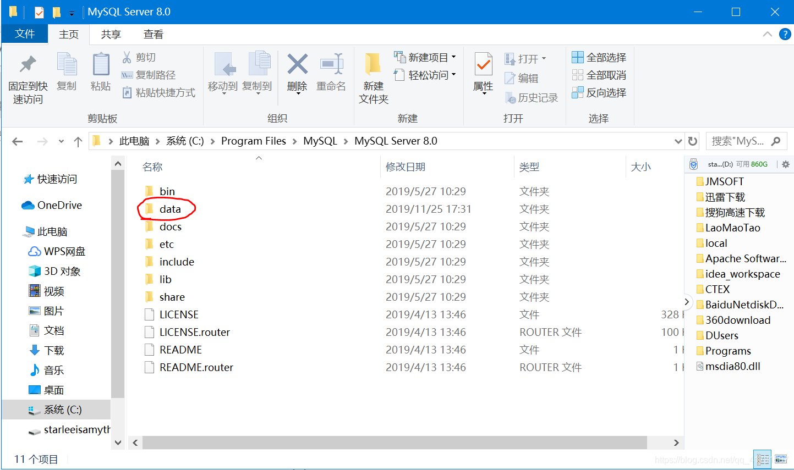794x470 pixels.
Task: Switch to large icons view in status bar
Action: pos(780,459)
